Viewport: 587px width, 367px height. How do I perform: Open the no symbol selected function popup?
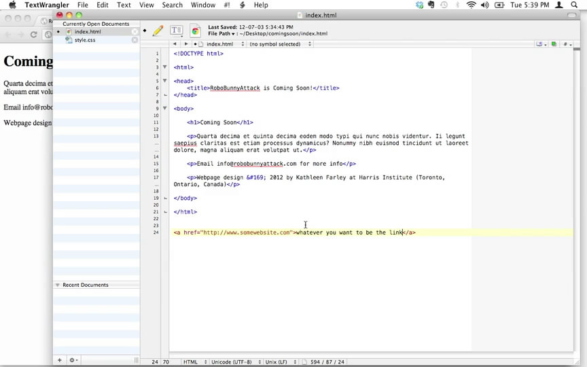280,43
